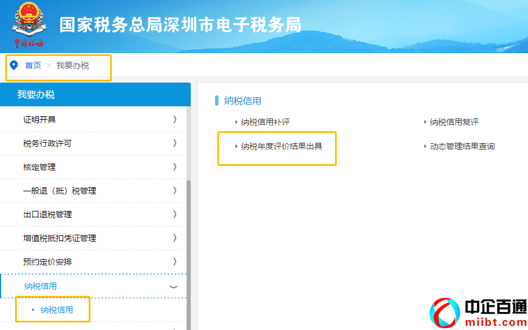Collapse the 纳税信用 section down-arrow
The width and height of the screenshot is (528, 330).
coord(173,287)
